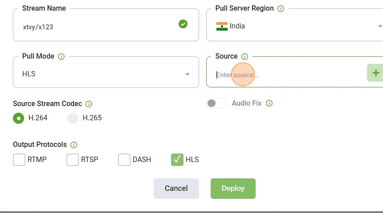Check the RTMP output protocol
The image size is (383, 213).
coord(19,160)
